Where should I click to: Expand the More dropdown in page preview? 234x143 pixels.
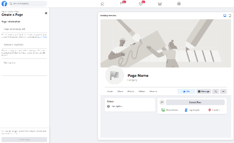(153, 92)
